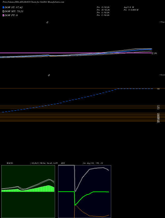Image resolution: width=165 pixels, height=218 pixels.
Task: Select the 'DOW MT: 73.21' legend text
Action: click(14, 12)
